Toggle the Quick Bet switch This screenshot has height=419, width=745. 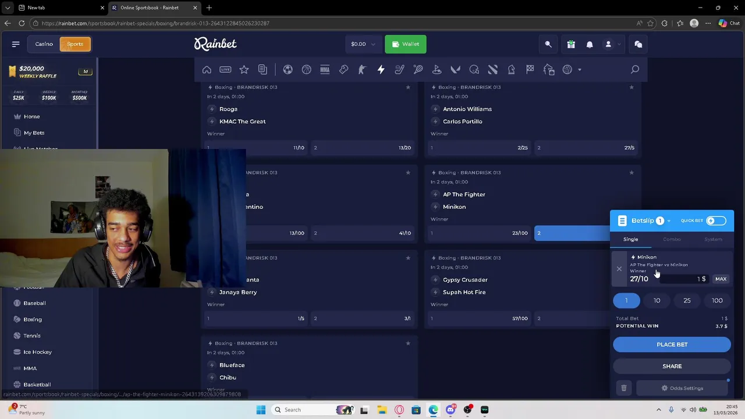point(716,221)
